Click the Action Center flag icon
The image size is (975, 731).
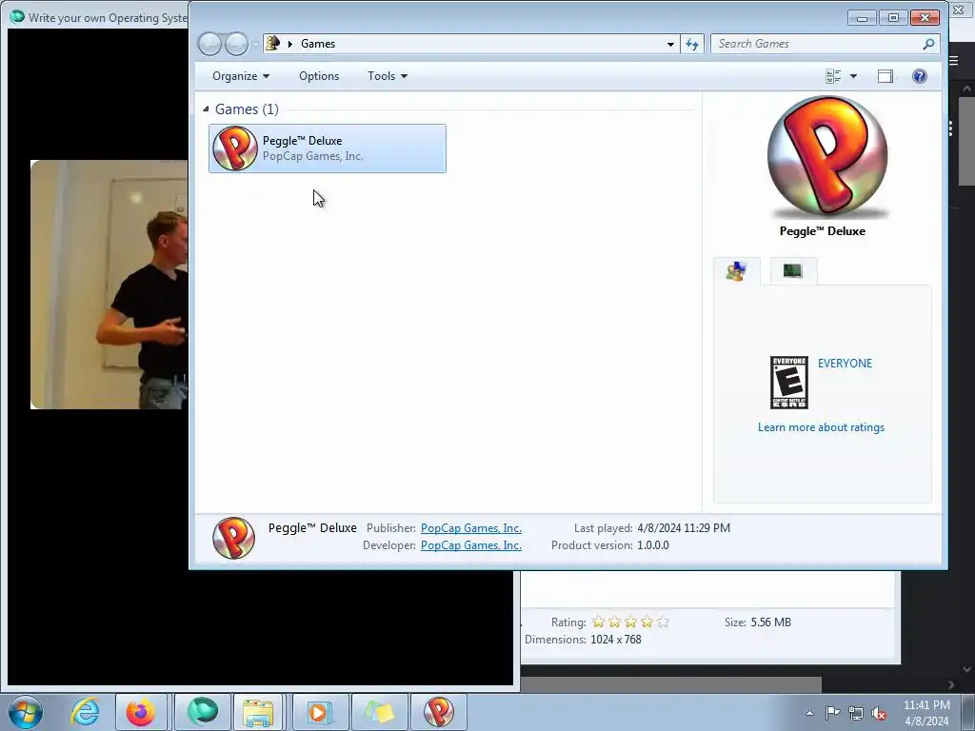point(832,713)
